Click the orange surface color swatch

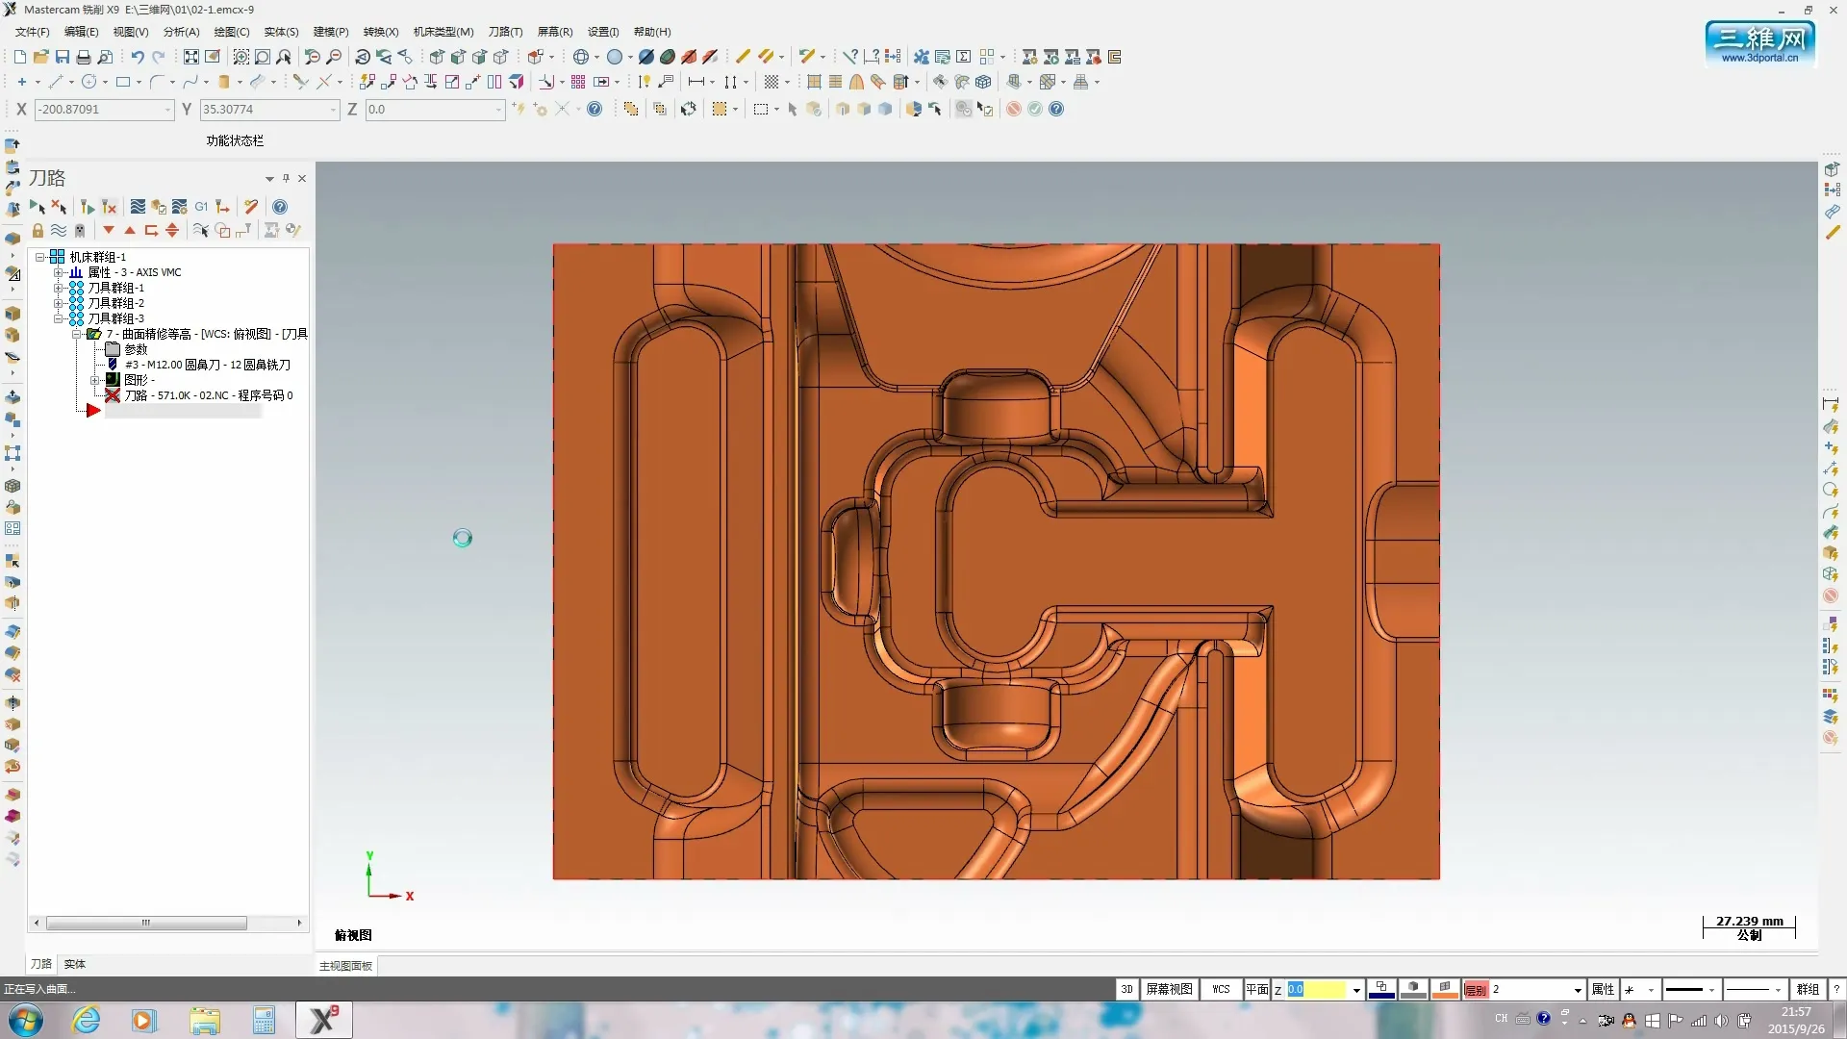click(x=1445, y=989)
